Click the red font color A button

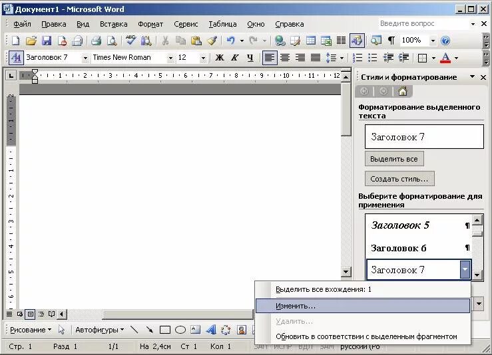445,58
